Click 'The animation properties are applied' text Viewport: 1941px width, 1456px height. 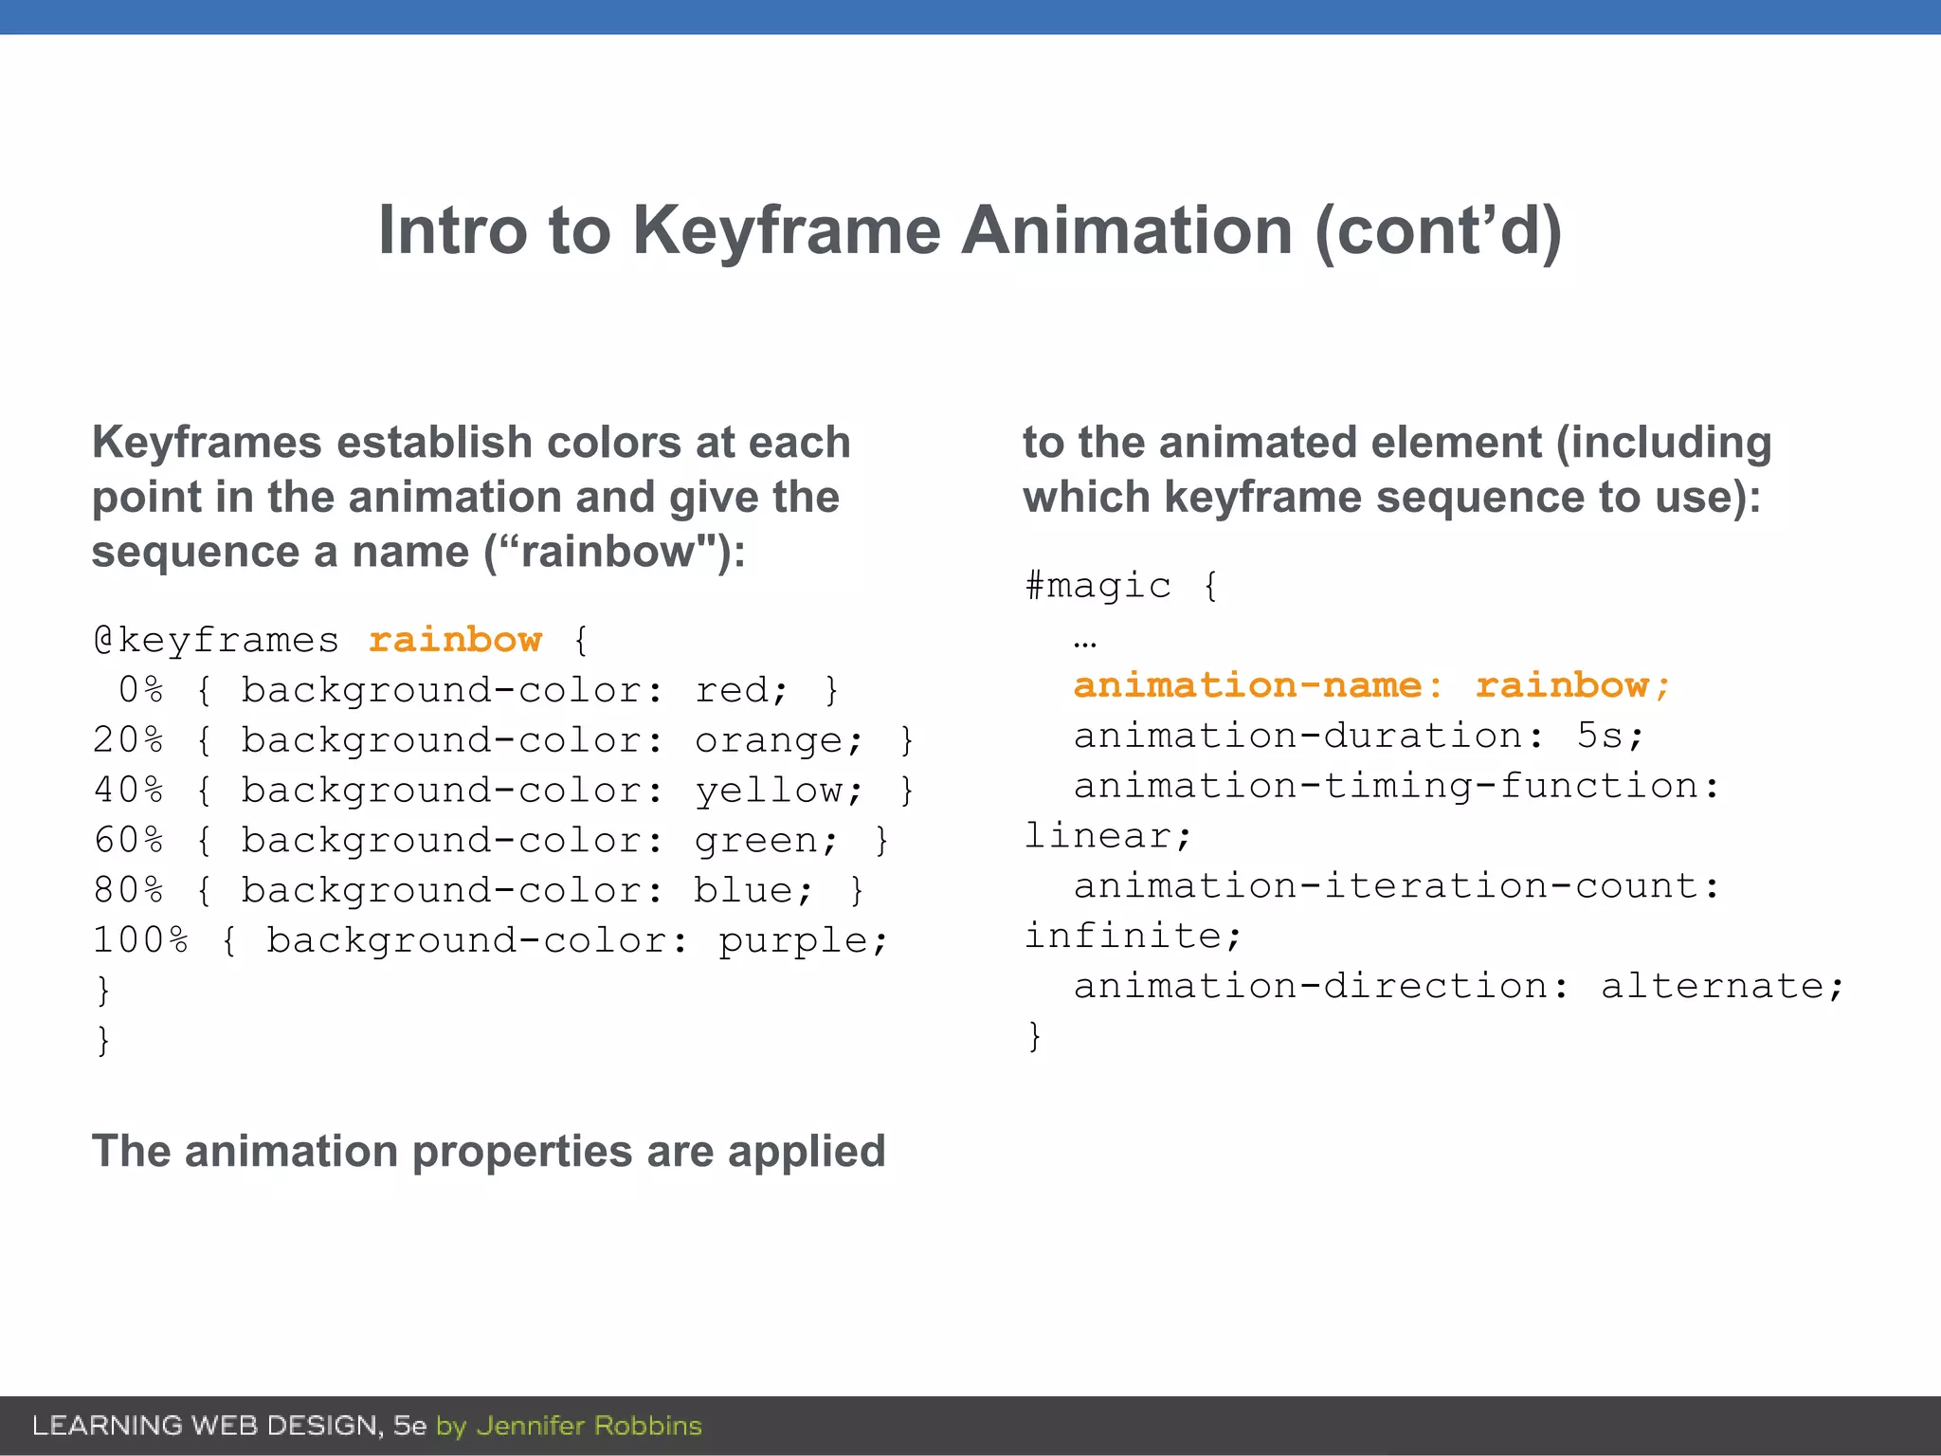(x=488, y=1152)
